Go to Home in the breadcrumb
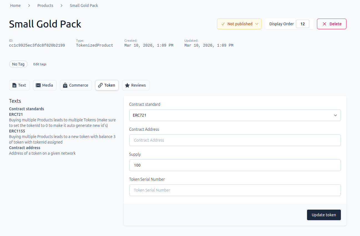The height and width of the screenshot is (236, 360). [x=16, y=6]
